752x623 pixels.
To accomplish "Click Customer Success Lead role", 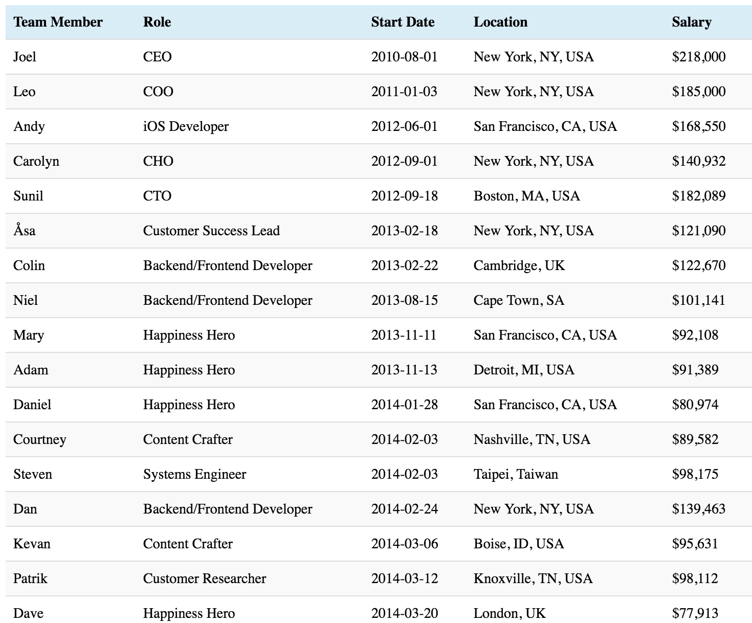I will [x=211, y=231].
